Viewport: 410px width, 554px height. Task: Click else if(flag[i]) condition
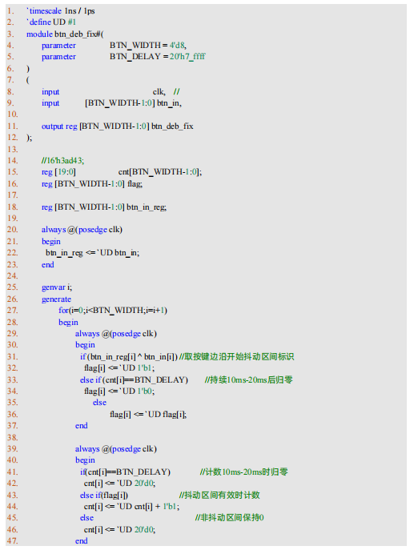(x=104, y=496)
